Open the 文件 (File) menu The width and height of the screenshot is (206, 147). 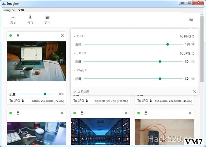pos(21,10)
